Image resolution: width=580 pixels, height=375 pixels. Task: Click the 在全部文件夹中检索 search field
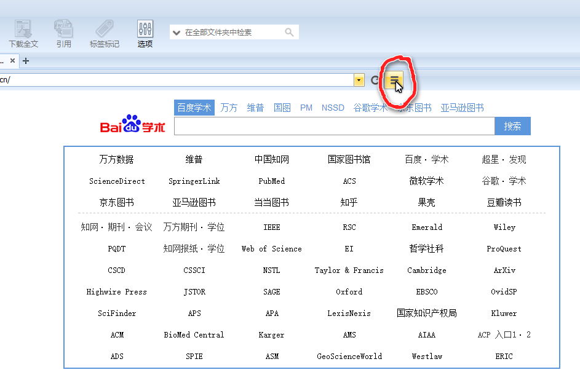234,32
